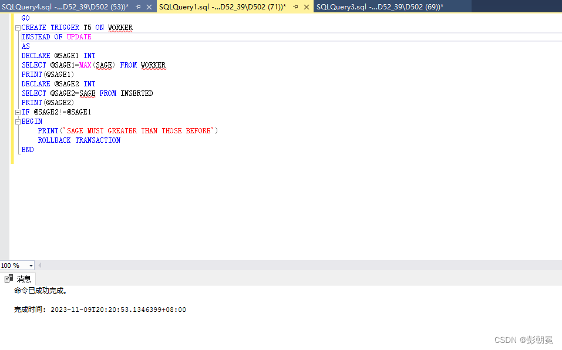Viewport: 562px width, 350px height.
Task: Select the 消息 messages tab
Action: click(24, 279)
